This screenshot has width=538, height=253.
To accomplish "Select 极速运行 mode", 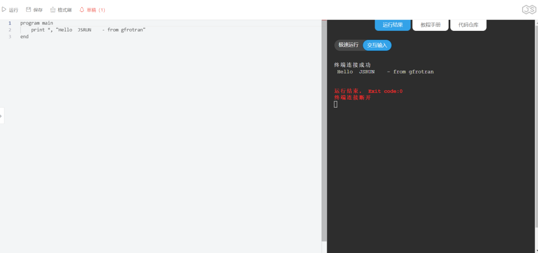I will tap(349, 45).
